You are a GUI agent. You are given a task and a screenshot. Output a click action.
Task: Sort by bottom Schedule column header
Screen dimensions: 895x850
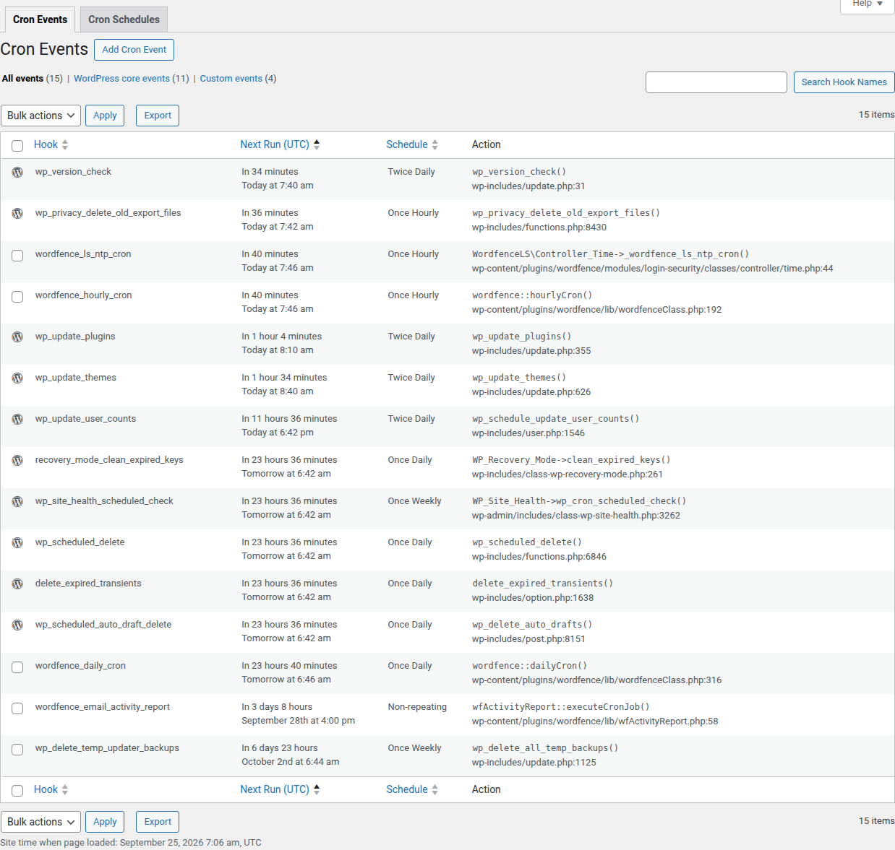coord(407,789)
